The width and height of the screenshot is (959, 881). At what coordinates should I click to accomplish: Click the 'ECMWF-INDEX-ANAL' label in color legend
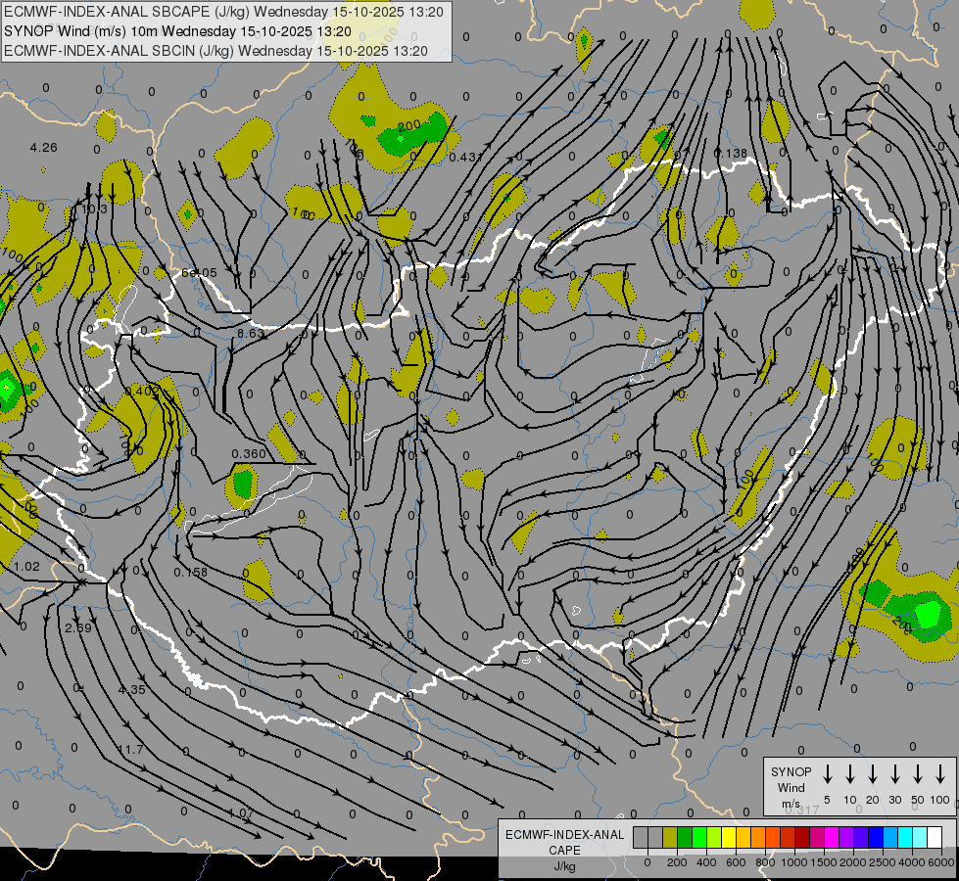click(564, 835)
